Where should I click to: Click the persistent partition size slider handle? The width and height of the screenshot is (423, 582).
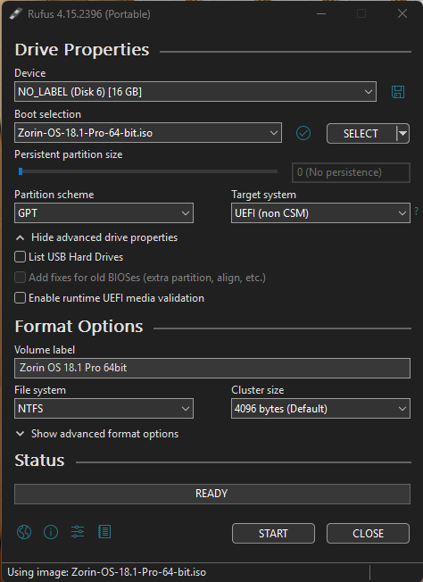pos(21,171)
